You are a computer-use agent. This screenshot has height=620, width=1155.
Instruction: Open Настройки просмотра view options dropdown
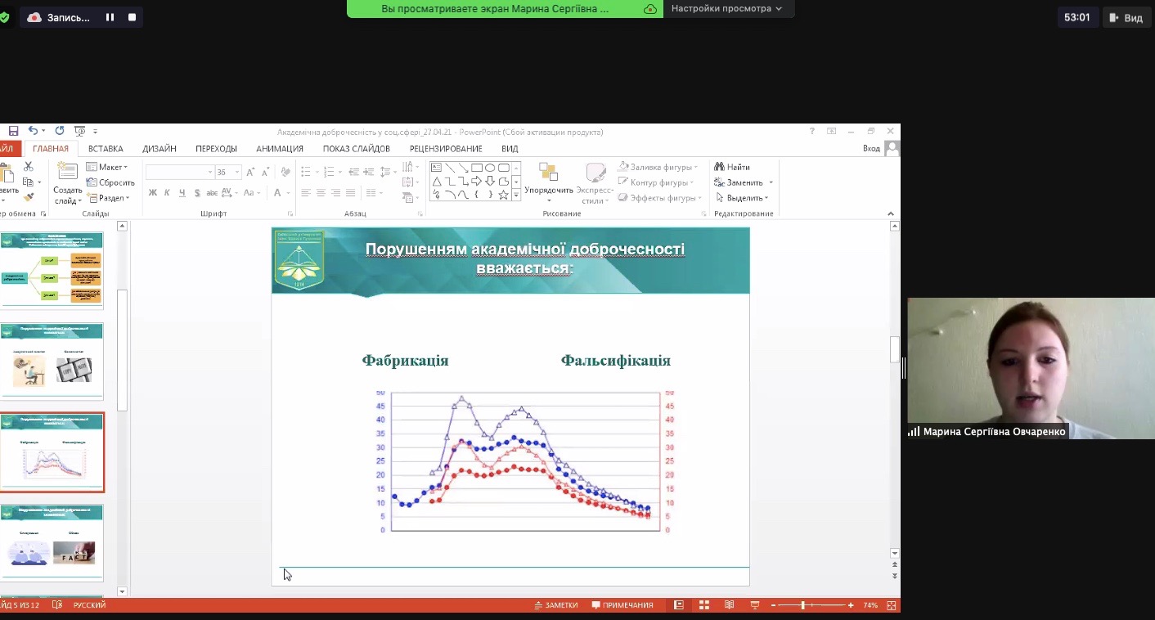click(726, 8)
